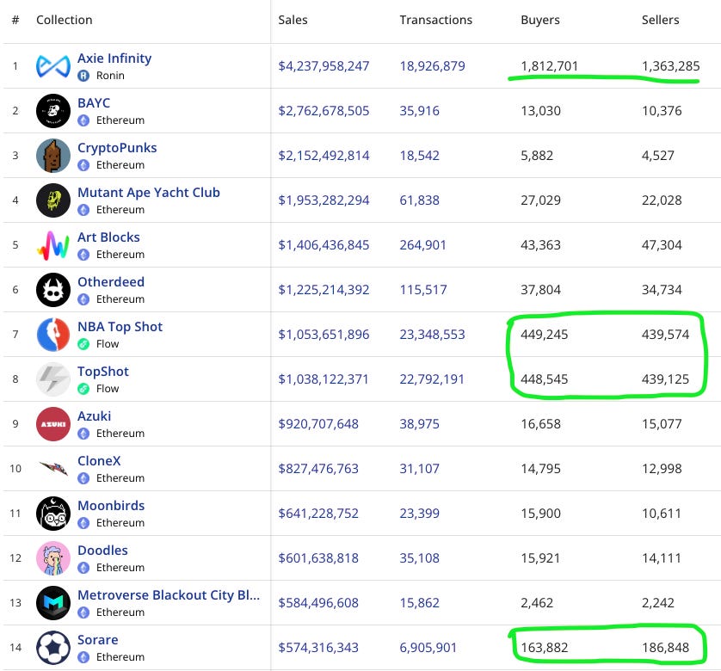
Task: Open the TopShot collection link
Action: click(x=103, y=372)
